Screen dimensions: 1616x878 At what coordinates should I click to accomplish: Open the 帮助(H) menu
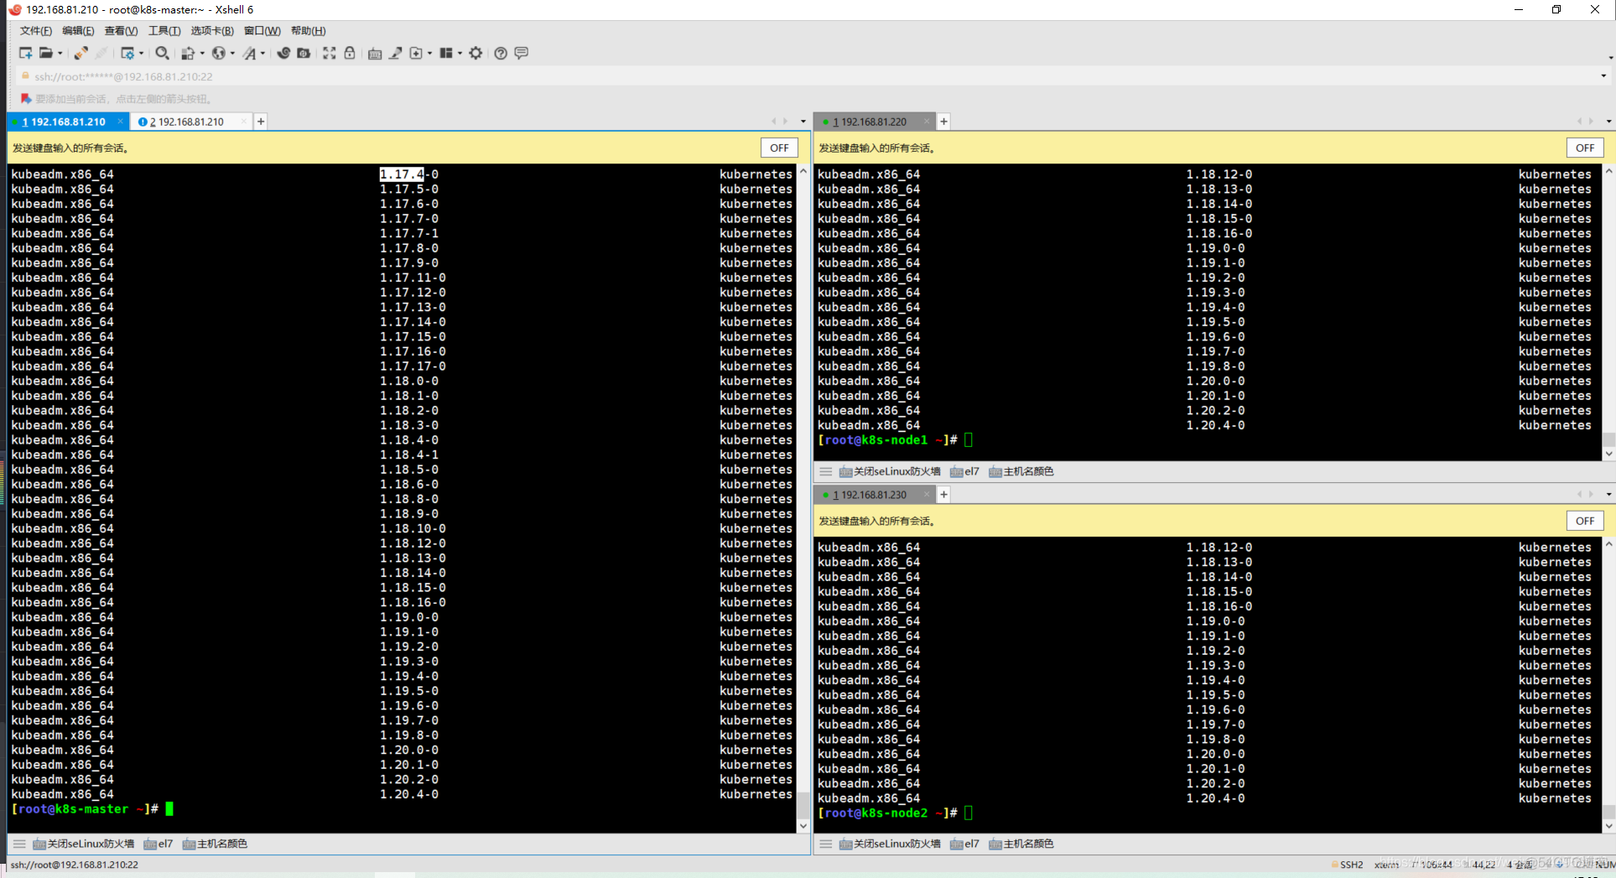click(x=308, y=31)
